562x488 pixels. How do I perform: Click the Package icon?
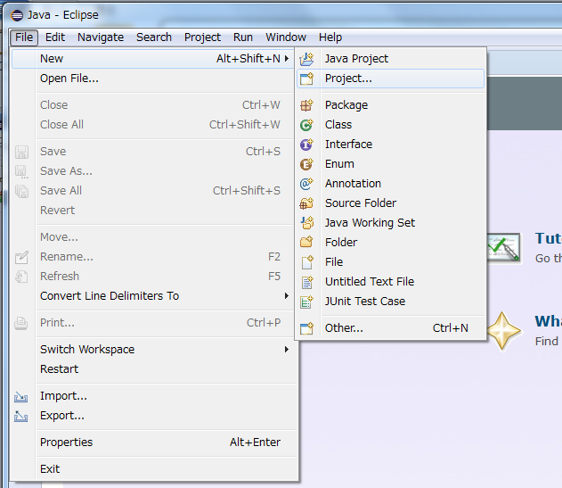306,105
